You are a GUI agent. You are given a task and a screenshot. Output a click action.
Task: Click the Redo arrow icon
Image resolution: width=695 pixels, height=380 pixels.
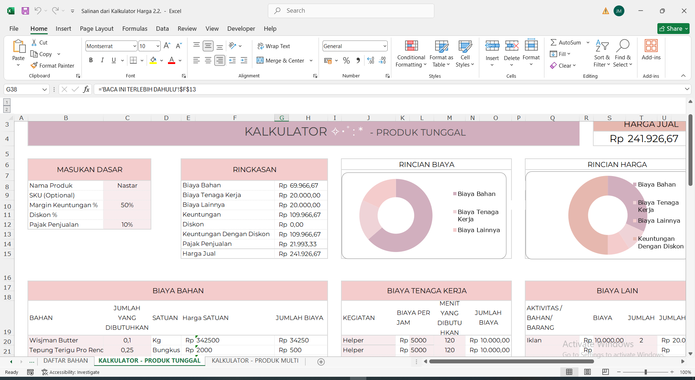click(55, 11)
